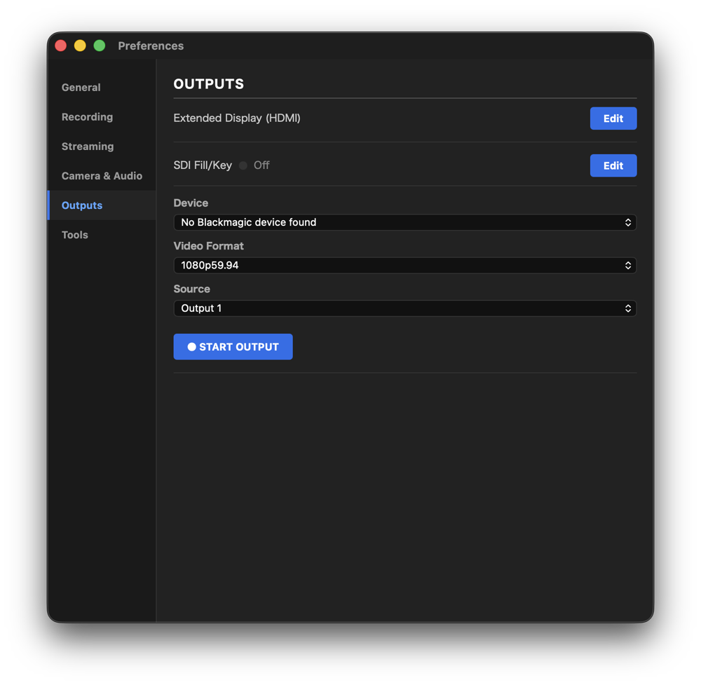Click the Preferences window title

click(x=151, y=46)
